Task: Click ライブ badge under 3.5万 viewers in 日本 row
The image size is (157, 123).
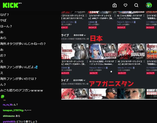Action: (122, 73)
